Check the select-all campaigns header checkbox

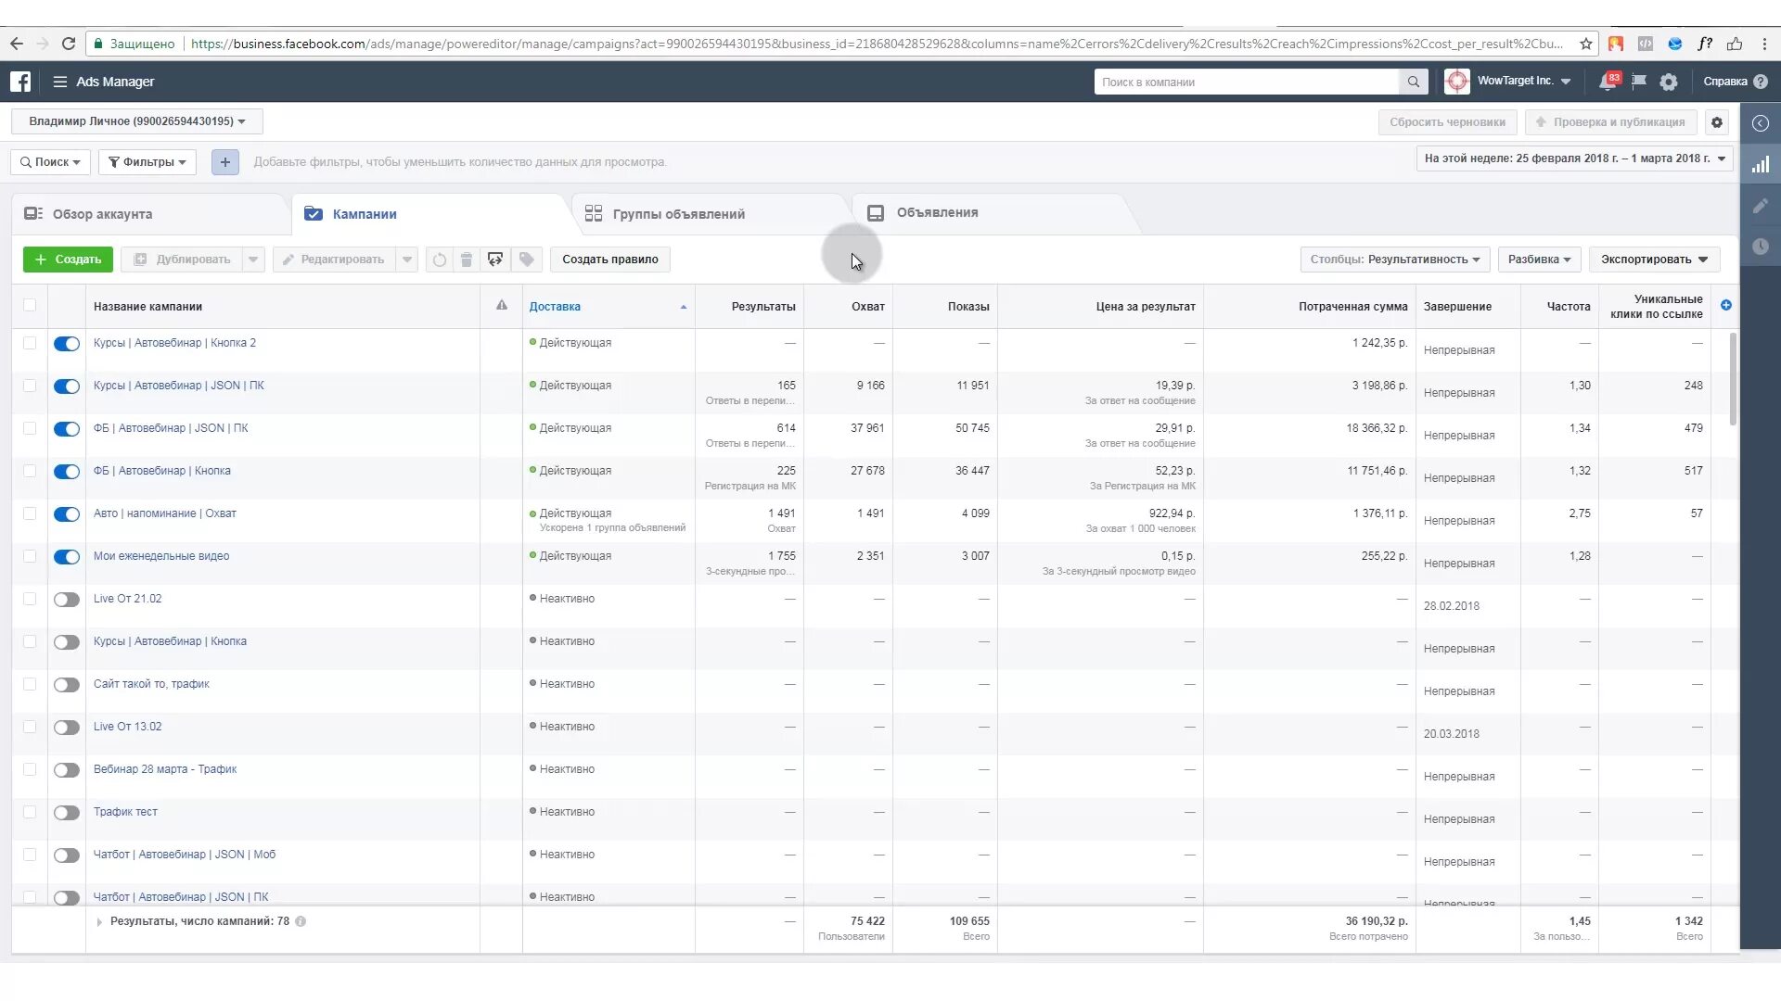tap(30, 305)
